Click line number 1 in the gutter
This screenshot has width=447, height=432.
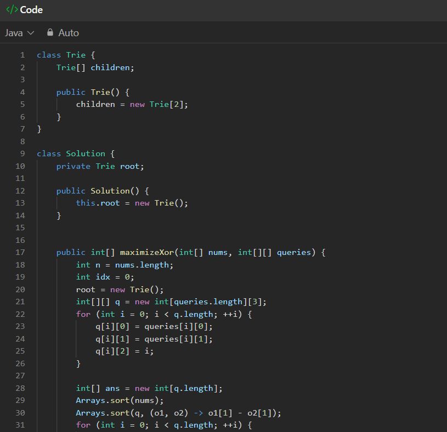tap(22, 55)
